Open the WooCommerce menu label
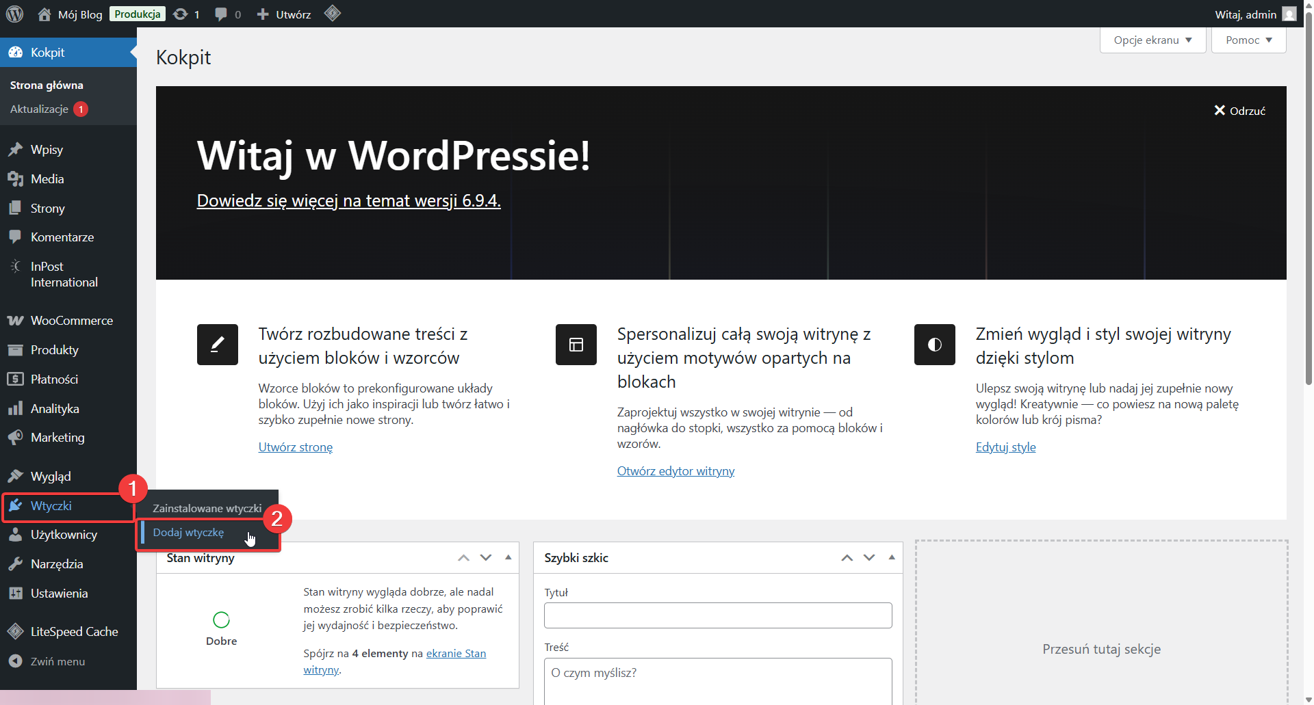1314x705 pixels. point(72,321)
